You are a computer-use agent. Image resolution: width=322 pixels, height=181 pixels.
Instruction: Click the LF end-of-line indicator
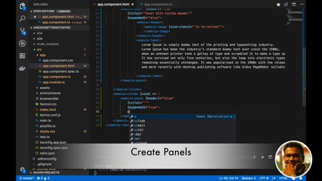274,178
